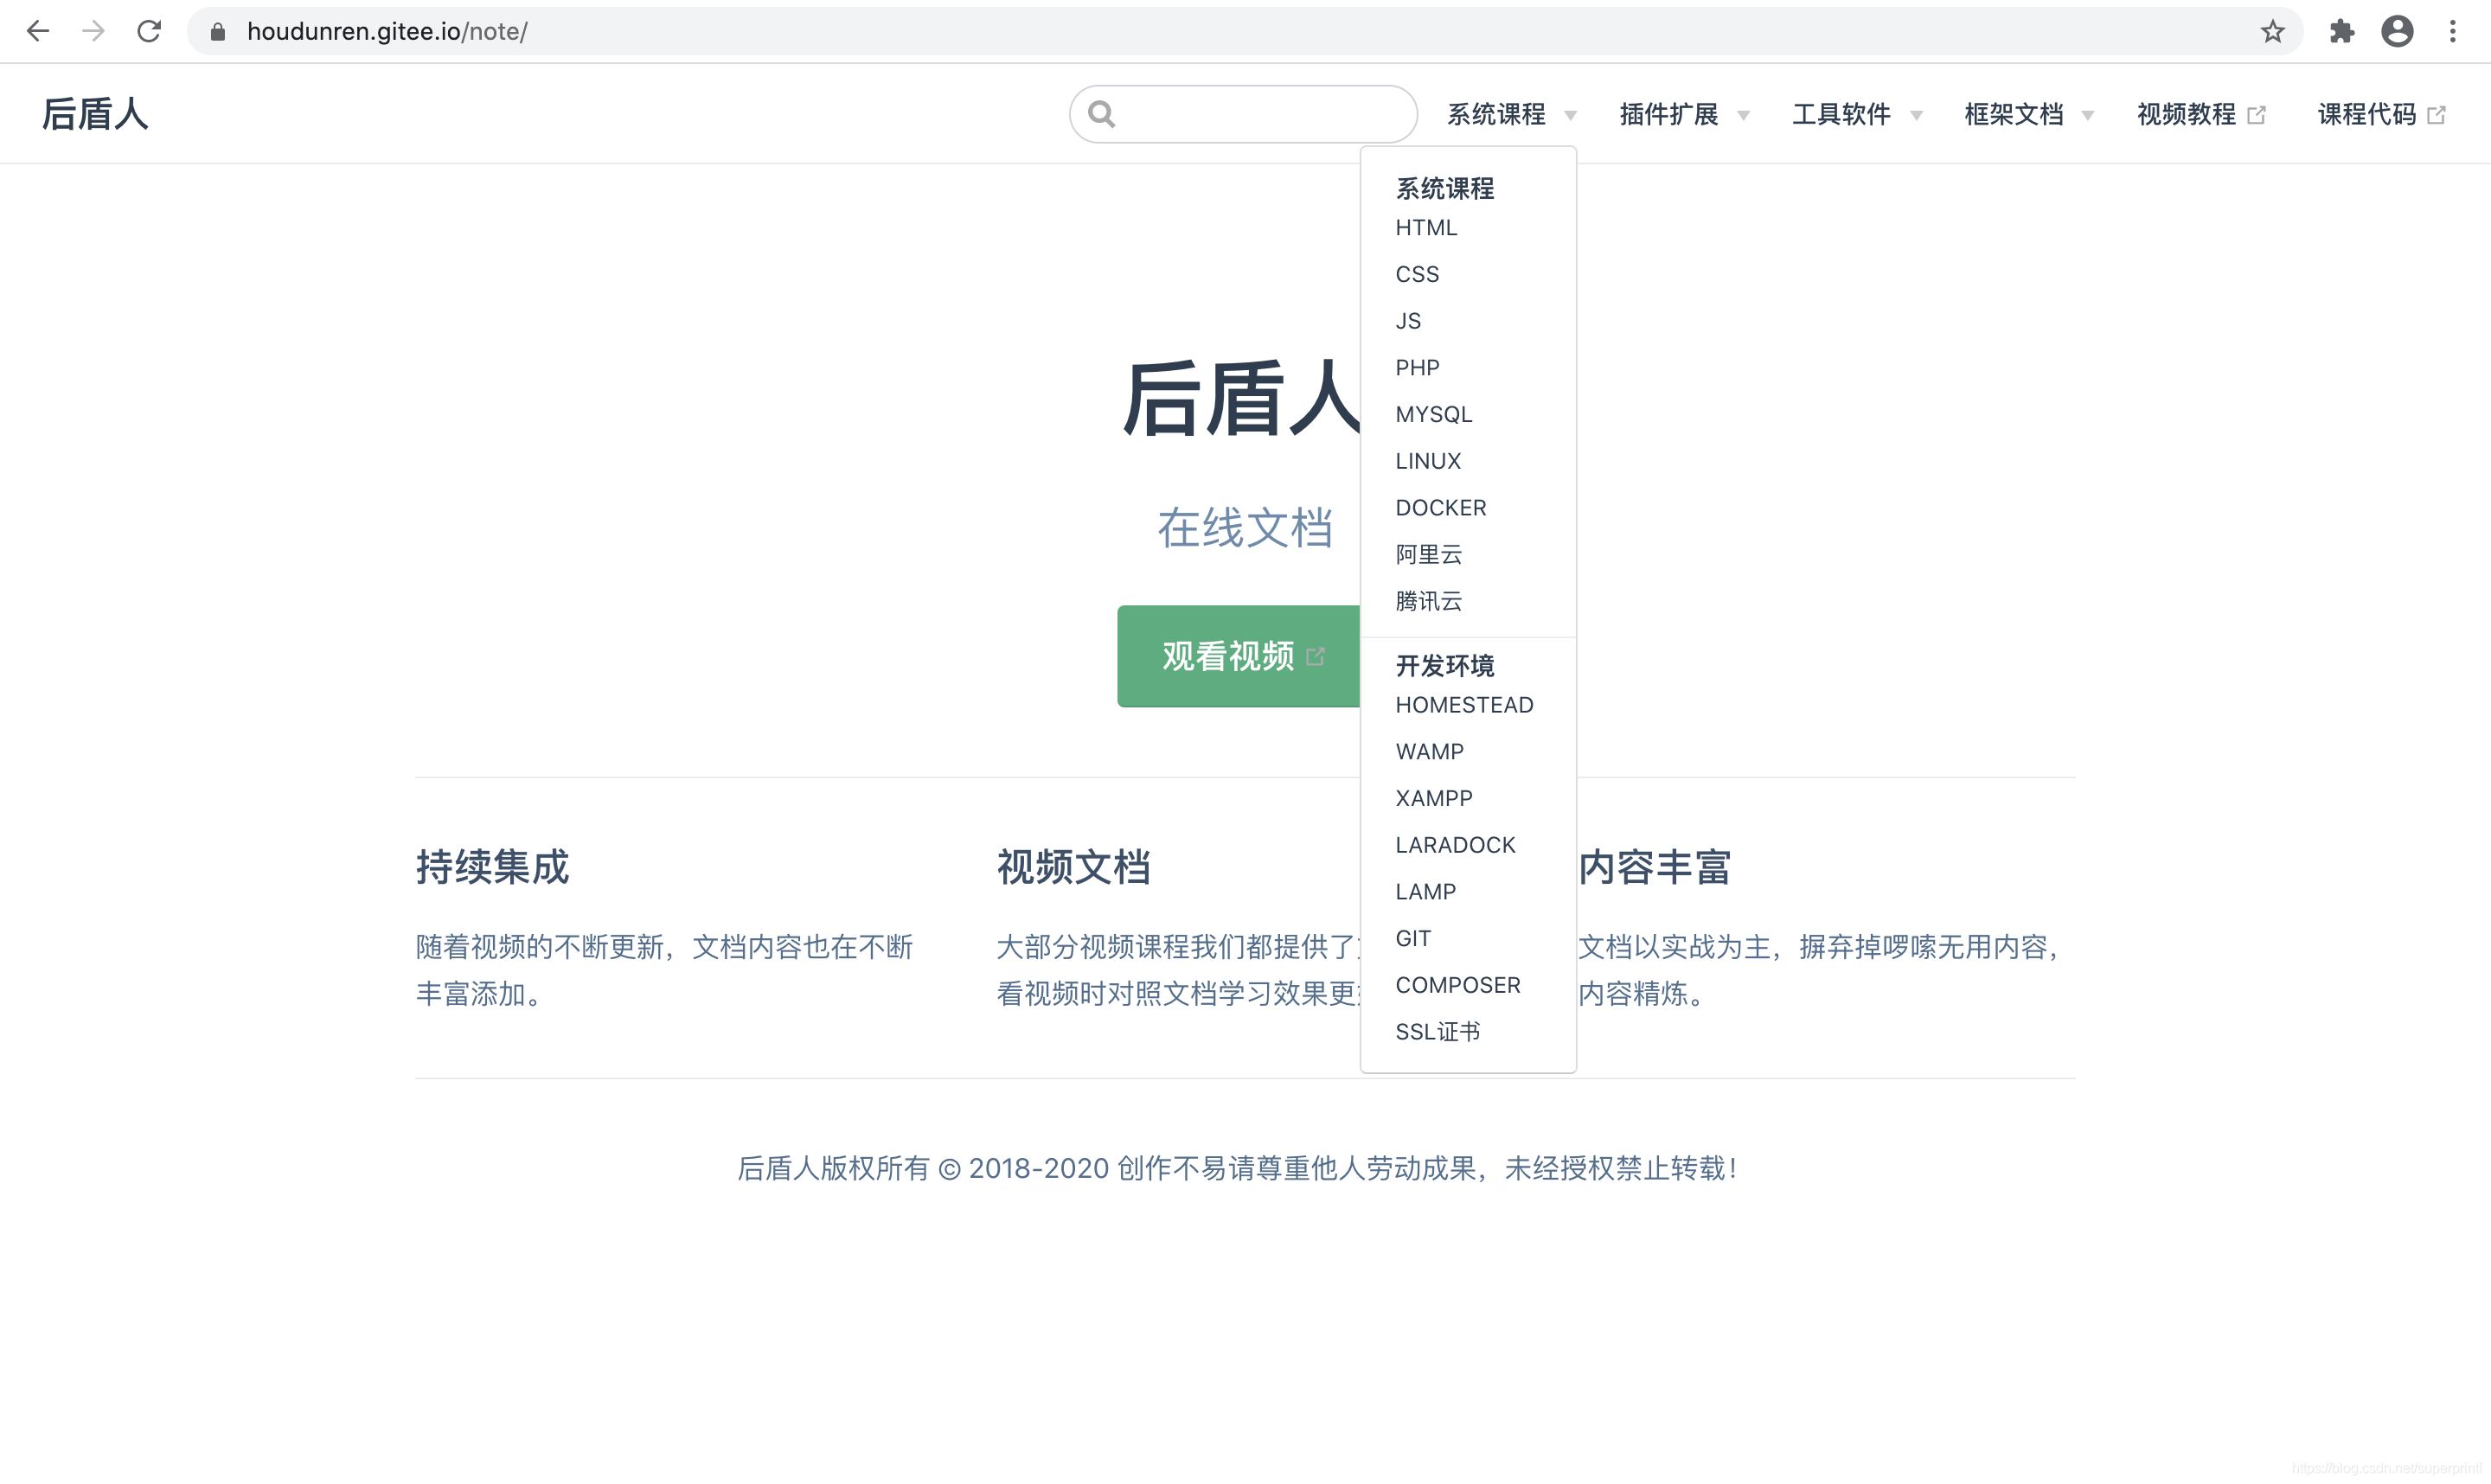The image size is (2491, 1484).
Task: Open MYSQL course entry
Action: [x=1433, y=414]
